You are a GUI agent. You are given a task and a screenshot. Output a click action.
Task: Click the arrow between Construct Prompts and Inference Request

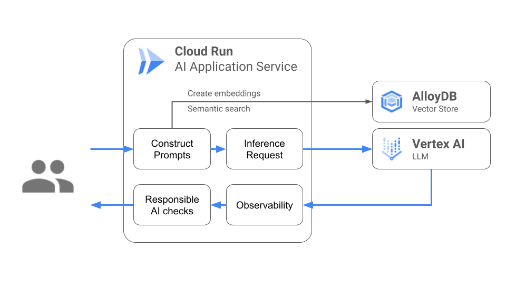pos(218,149)
